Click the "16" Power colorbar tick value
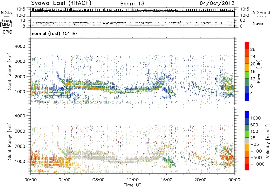Screen dimensions: 271x187 pyautogui.click(x=253, y=72)
